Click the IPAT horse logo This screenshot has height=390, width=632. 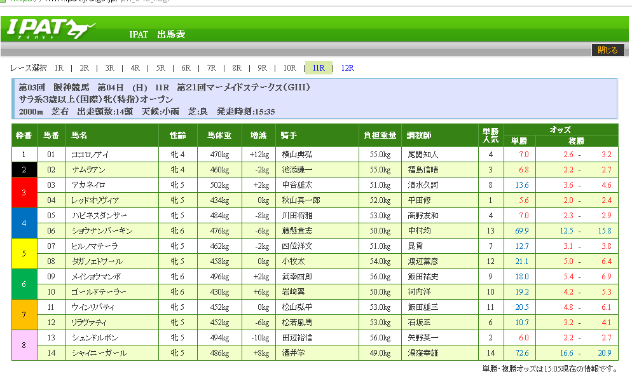[x=51, y=29]
